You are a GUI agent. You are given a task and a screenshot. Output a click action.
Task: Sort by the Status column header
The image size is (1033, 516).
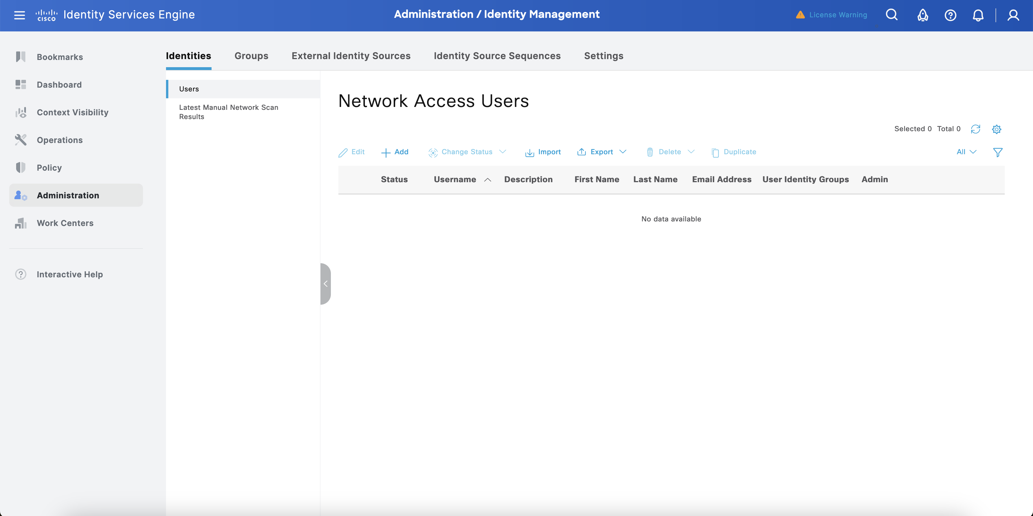(394, 179)
